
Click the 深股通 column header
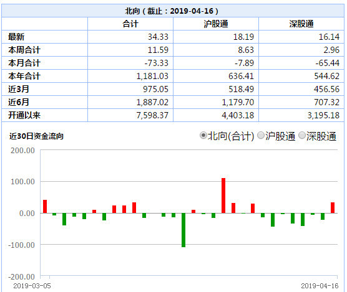(301, 24)
